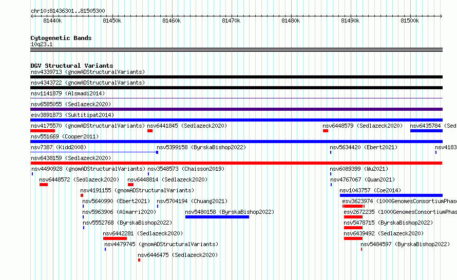The image size is (457, 280).
Task: Click the red bar of nsv6438159
Action: [236, 163]
